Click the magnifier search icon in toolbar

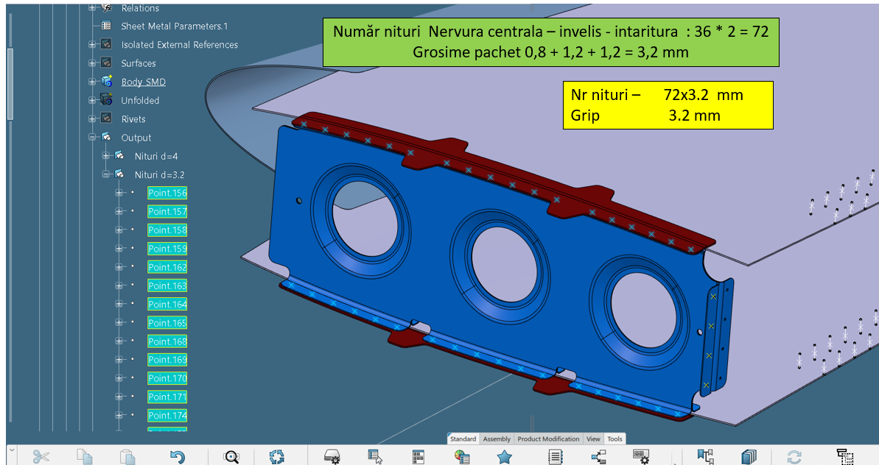(231, 457)
